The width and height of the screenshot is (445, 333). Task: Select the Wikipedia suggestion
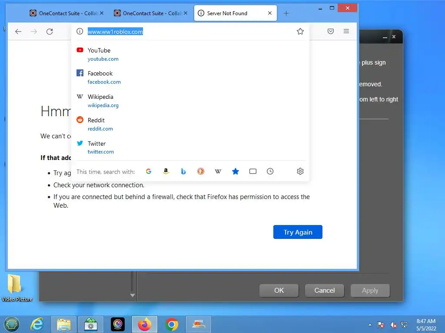tap(190, 101)
